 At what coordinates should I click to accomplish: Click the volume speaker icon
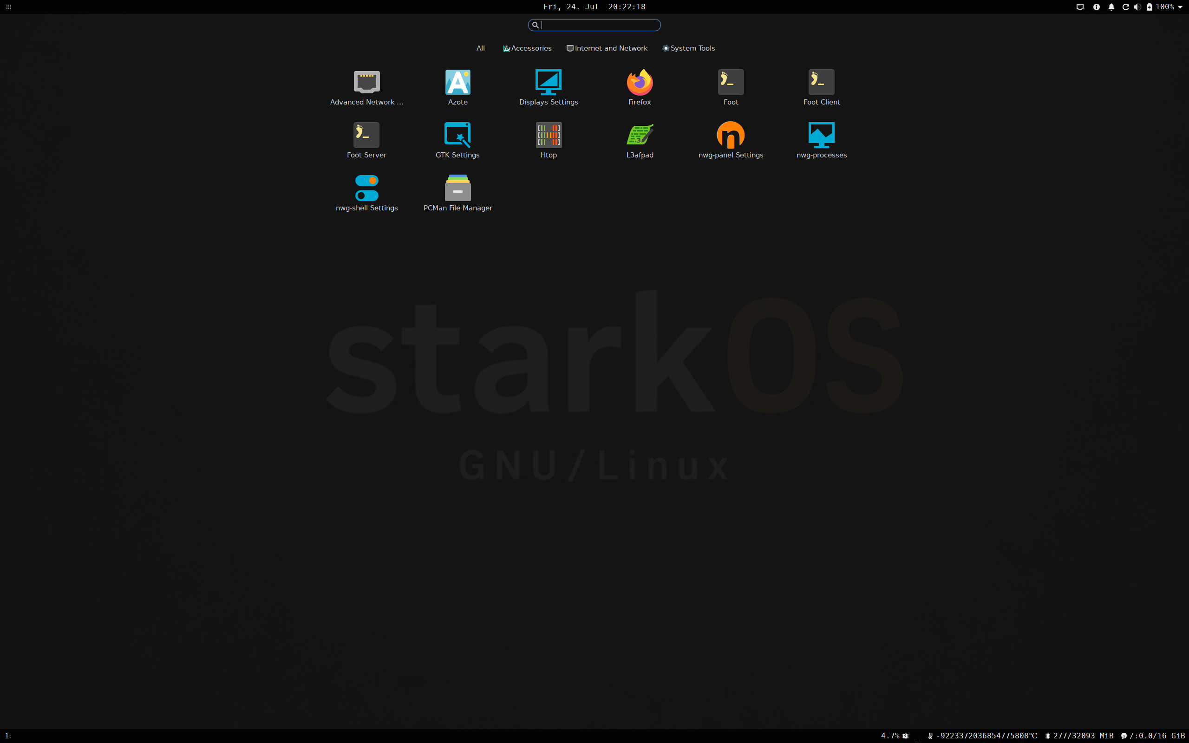click(x=1137, y=7)
